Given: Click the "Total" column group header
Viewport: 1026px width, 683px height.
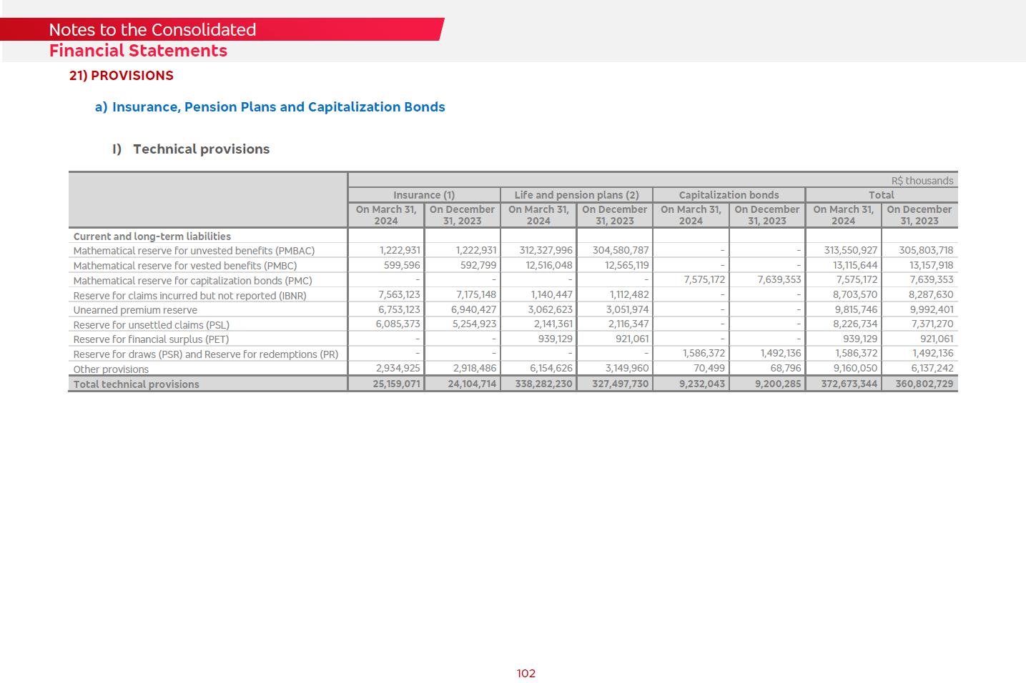Looking at the screenshot, I should [881, 195].
